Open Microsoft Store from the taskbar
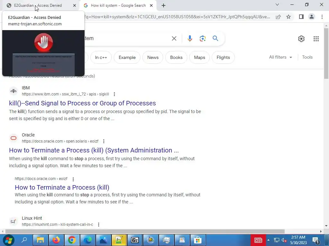Image resolution: width=329 pixels, height=246 pixels. [198, 240]
